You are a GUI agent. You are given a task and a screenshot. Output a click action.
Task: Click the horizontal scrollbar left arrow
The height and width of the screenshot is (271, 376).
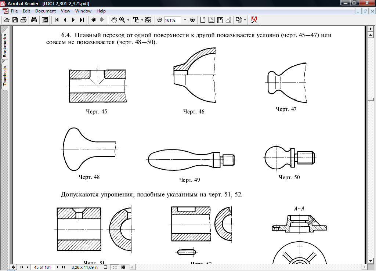click(x=132, y=267)
